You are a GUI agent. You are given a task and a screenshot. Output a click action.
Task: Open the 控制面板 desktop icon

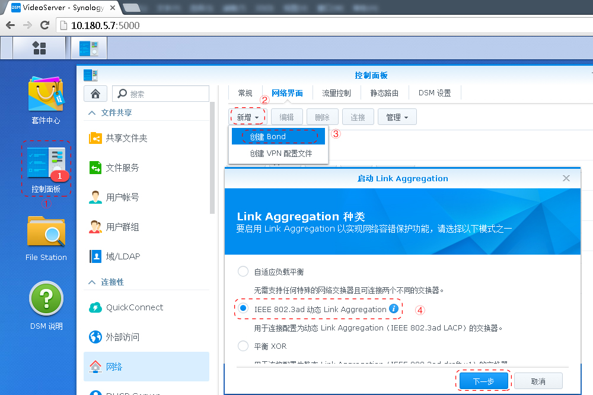(46, 170)
